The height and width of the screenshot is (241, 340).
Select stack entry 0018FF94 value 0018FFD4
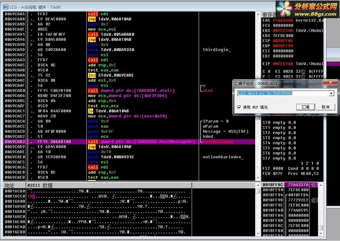click(x=298, y=195)
